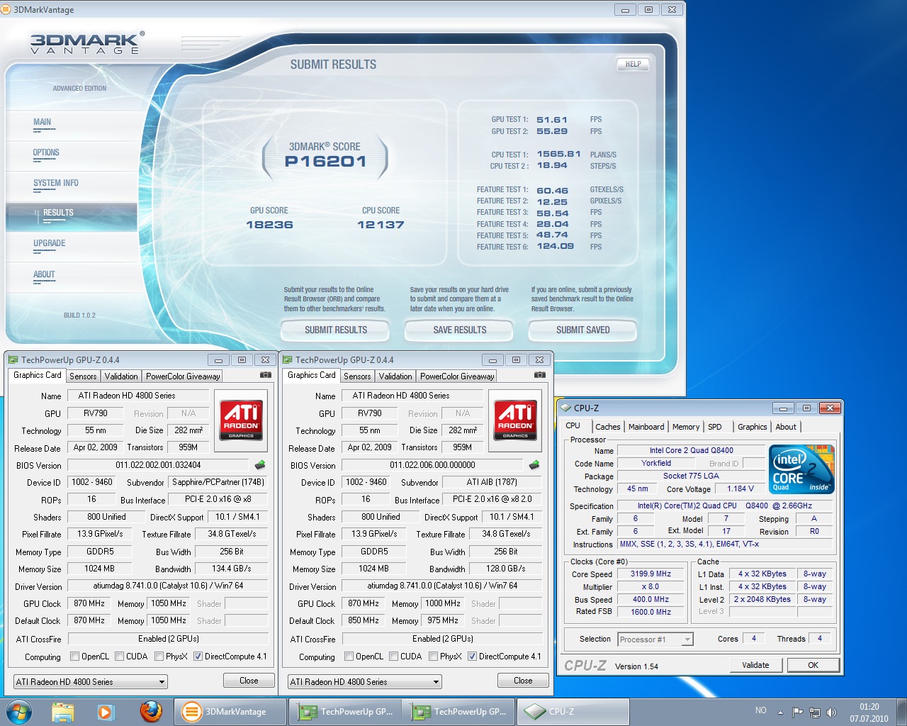Click Driver Version field in right GPU-Z
Image resolution: width=907 pixels, height=726 pixels.
(442, 586)
